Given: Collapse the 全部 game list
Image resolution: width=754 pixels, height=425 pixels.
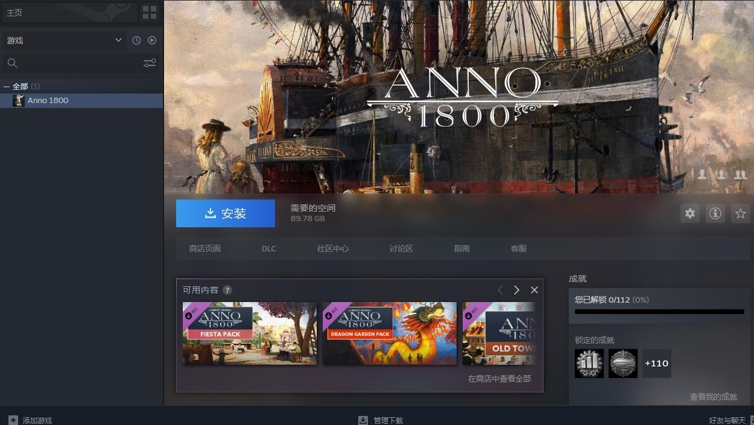Looking at the screenshot, I should point(7,87).
